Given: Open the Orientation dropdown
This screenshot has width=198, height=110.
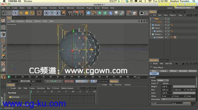Looking at the screenshot, I should [178, 99].
